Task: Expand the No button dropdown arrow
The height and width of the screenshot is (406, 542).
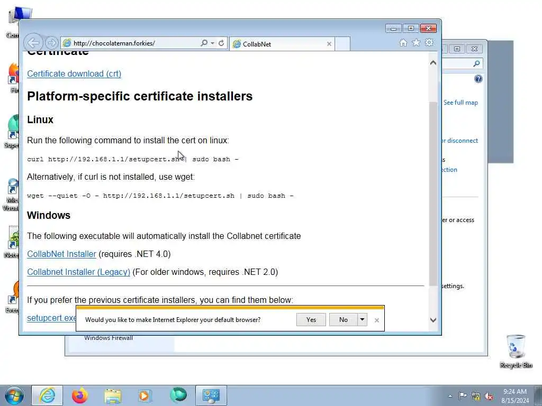Action: (362, 320)
